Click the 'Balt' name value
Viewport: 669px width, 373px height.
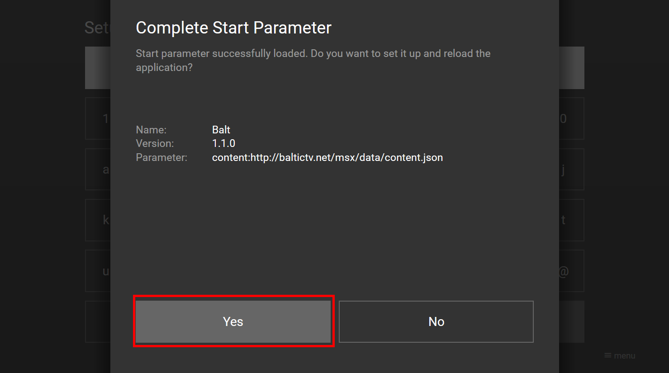click(221, 130)
